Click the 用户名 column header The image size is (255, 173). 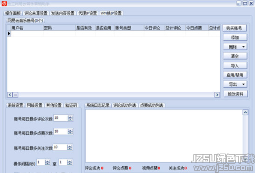coord(27,28)
